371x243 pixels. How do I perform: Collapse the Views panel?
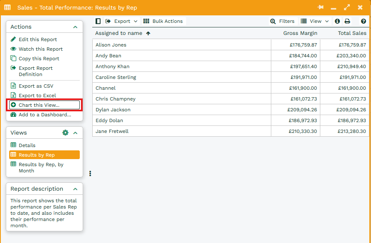(x=75, y=133)
